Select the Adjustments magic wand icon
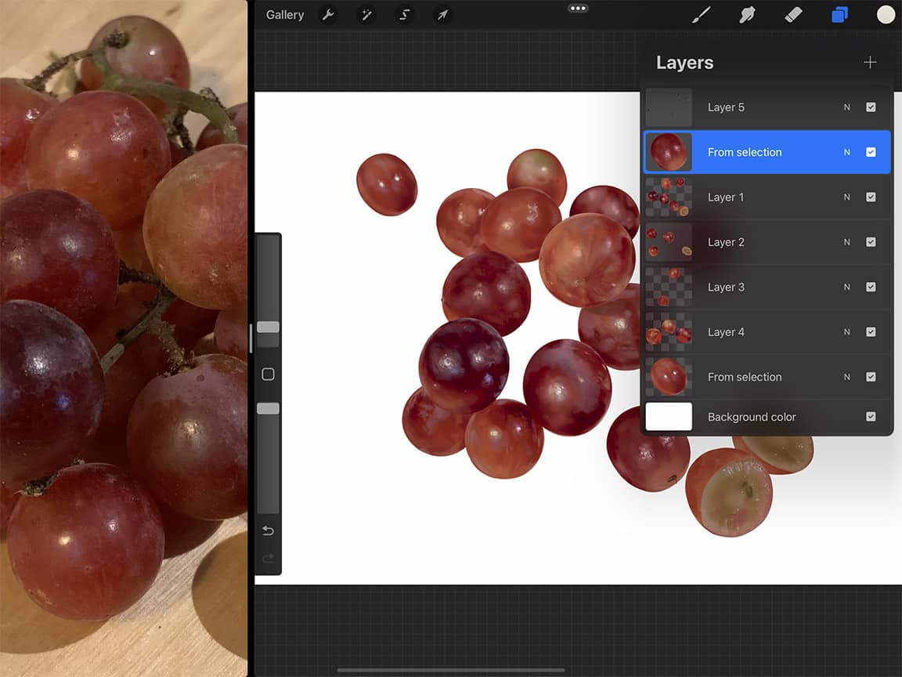The image size is (902, 677). pos(366,14)
